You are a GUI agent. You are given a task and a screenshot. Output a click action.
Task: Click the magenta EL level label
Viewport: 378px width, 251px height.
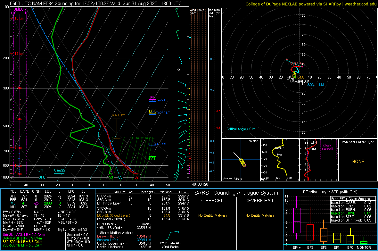tap(152, 97)
